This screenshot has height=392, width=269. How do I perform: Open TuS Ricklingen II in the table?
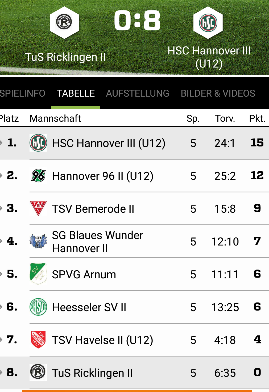[92, 373]
